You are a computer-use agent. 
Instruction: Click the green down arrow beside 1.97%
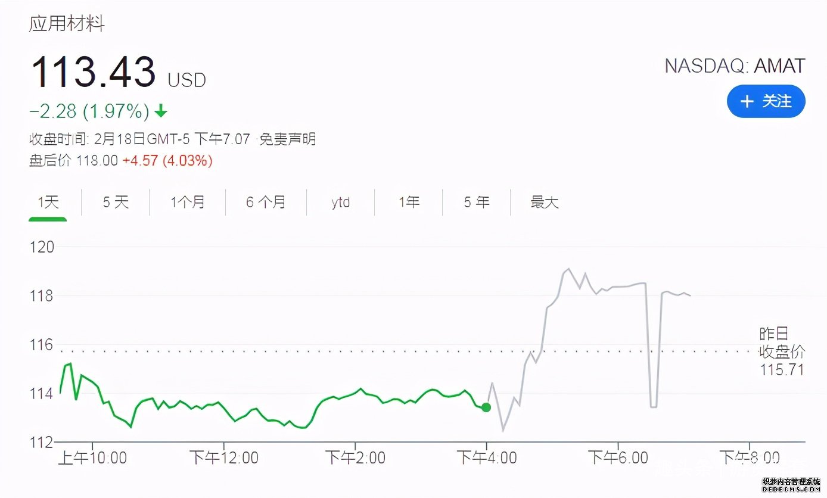[x=160, y=111]
